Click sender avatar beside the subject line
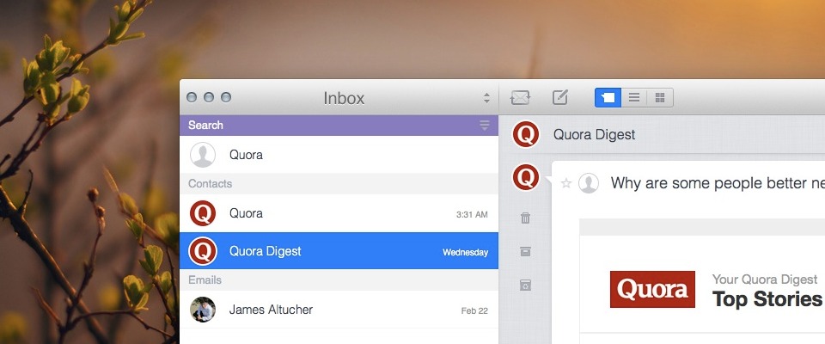The width and height of the screenshot is (825, 344). pyautogui.click(x=589, y=183)
